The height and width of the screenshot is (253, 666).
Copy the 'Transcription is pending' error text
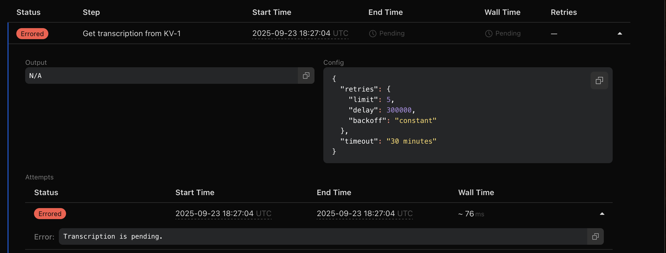coord(595,237)
